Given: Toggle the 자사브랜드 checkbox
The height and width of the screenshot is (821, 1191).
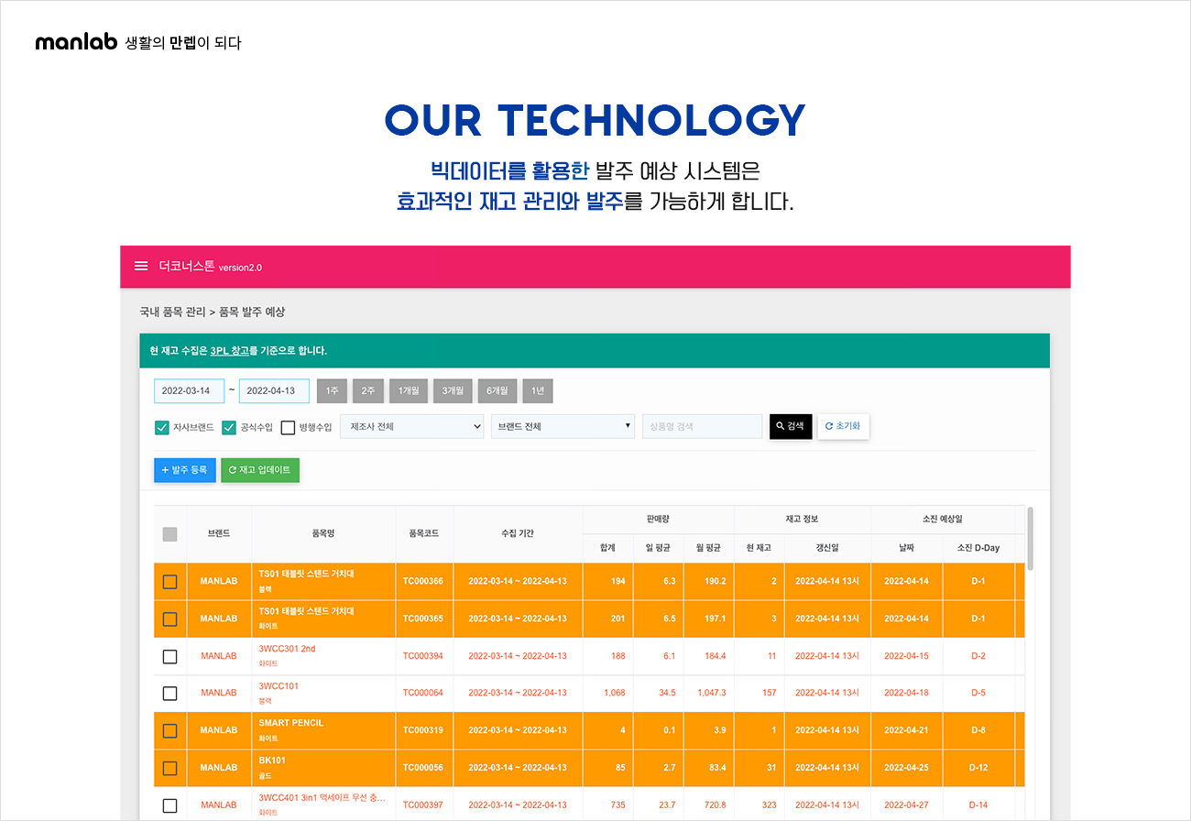Looking at the screenshot, I should [162, 427].
